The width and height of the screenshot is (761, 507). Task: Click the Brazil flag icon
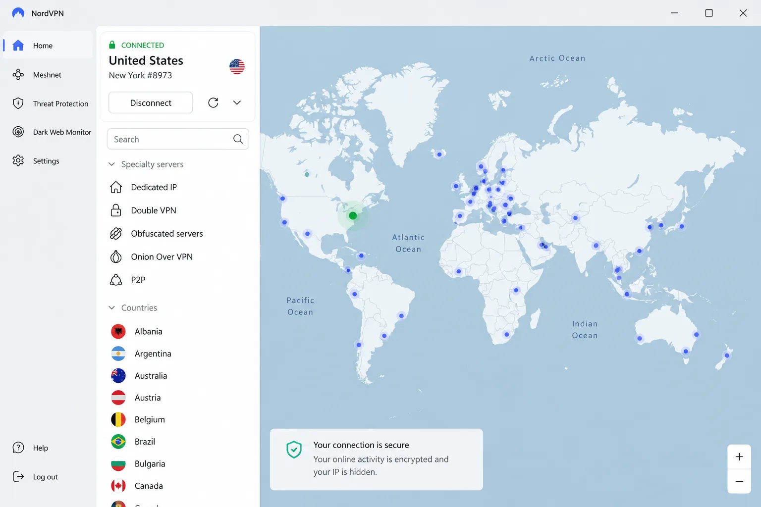tap(118, 442)
